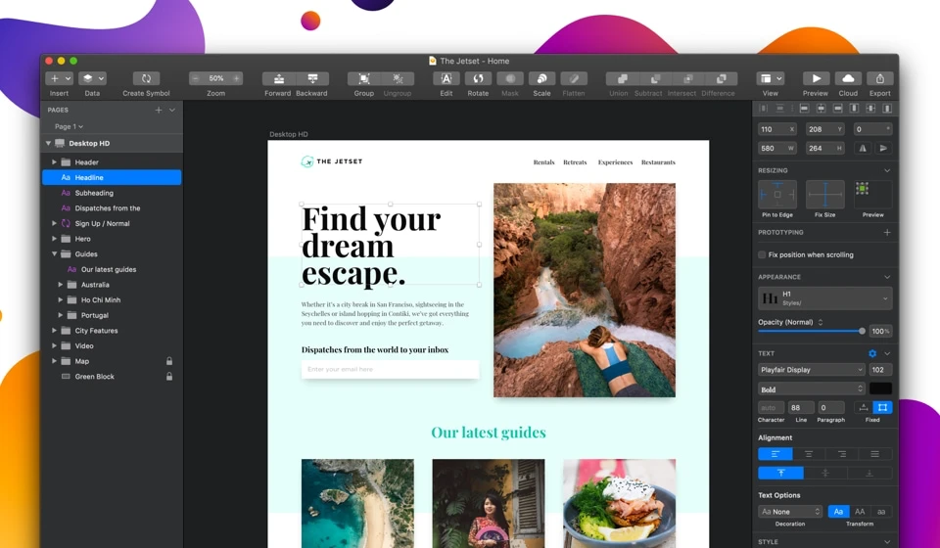Choose lowercase aa text transform

point(881,512)
